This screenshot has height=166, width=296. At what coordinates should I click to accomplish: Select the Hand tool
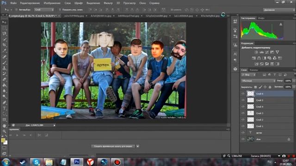(x=4, y=125)
